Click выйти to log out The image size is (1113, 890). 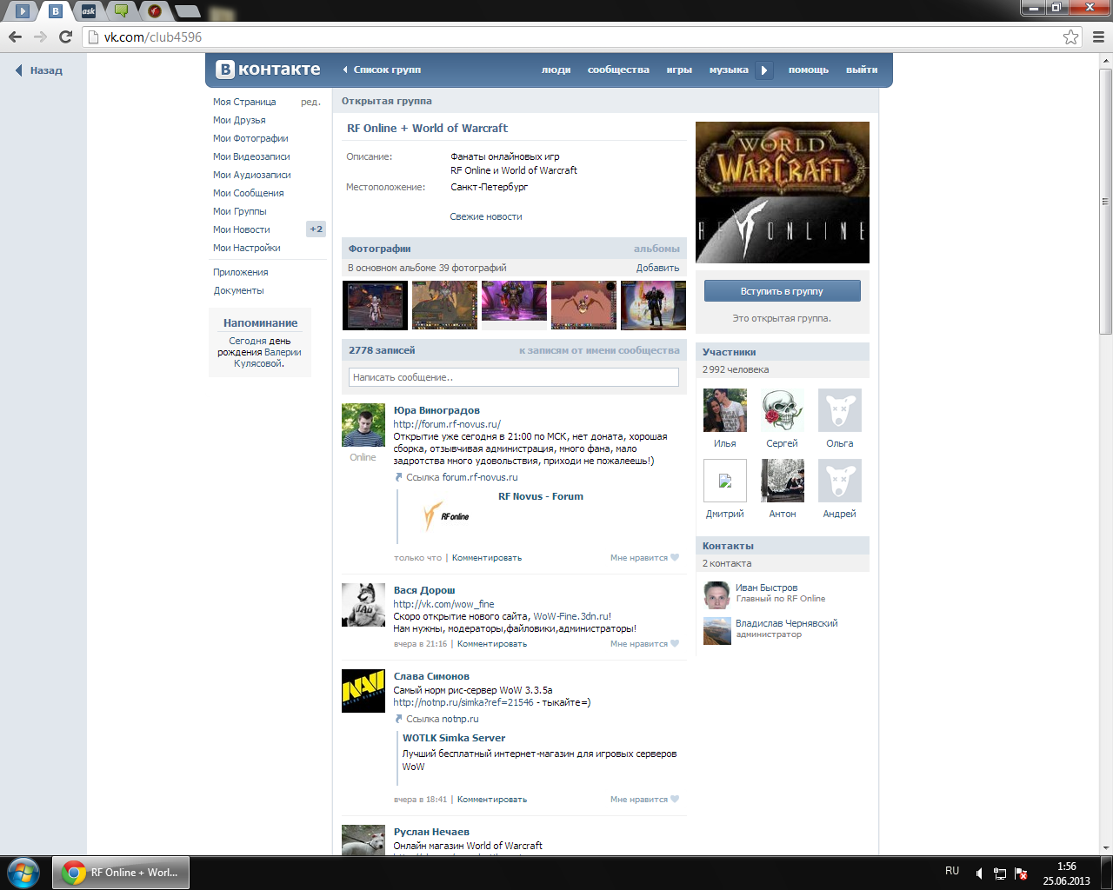pos(862,70)
